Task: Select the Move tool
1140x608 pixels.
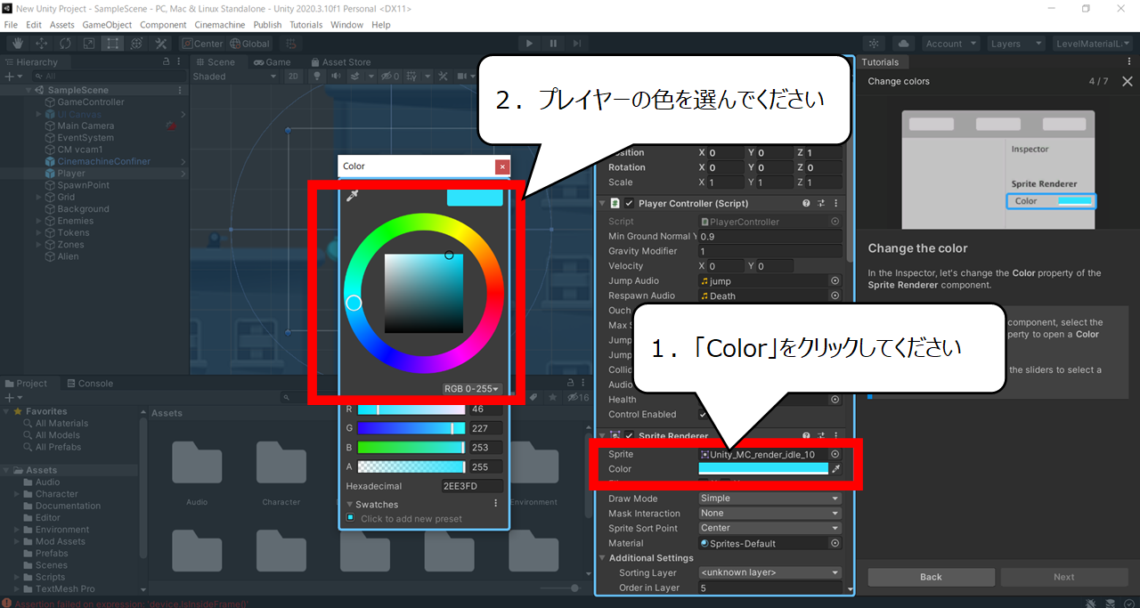Action: point(42,43)
